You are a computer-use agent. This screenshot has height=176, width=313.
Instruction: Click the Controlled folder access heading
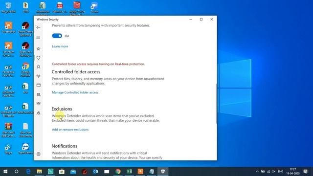pos(76,72)
